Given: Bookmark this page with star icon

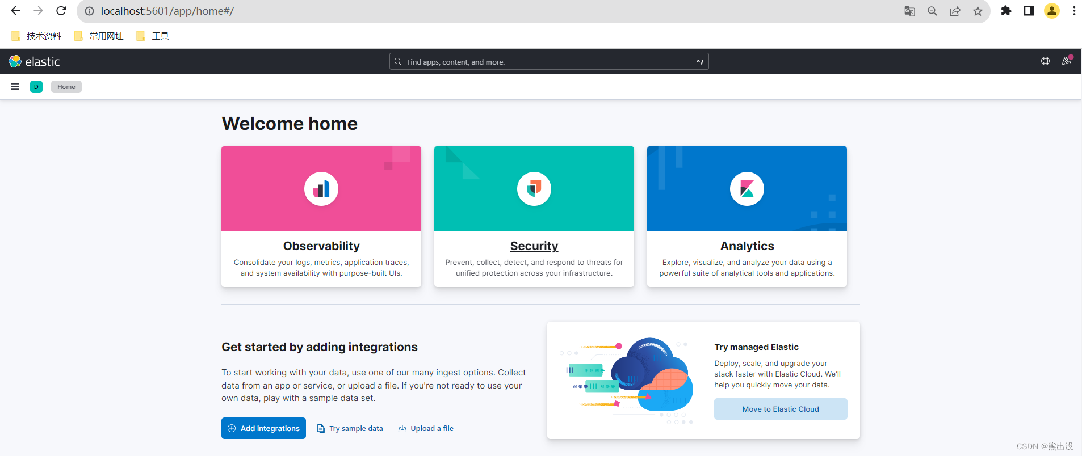Looking at the screenshot, I should click(978, 11).
